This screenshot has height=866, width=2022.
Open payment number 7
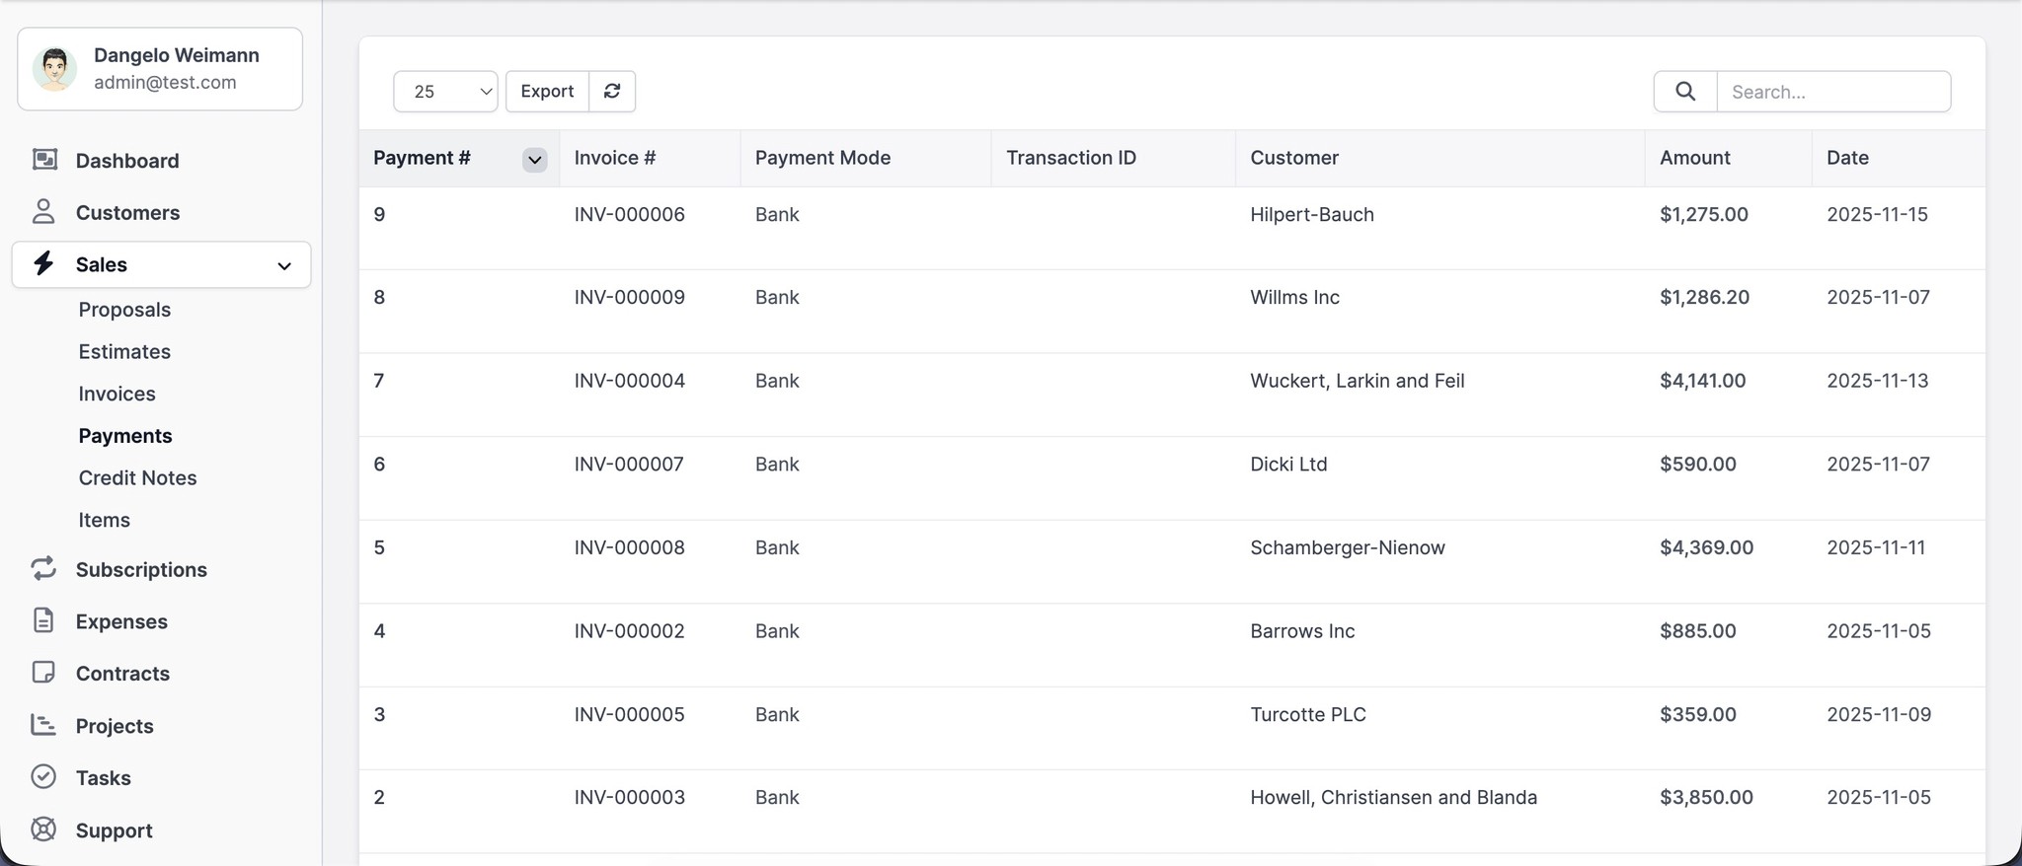coord(379,381)
